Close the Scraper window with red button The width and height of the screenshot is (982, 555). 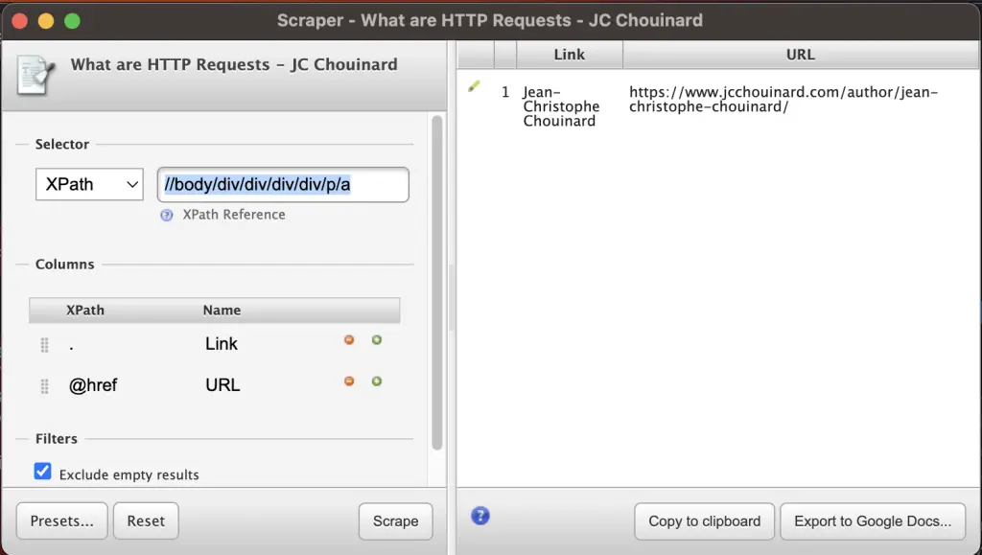[20, 21]
